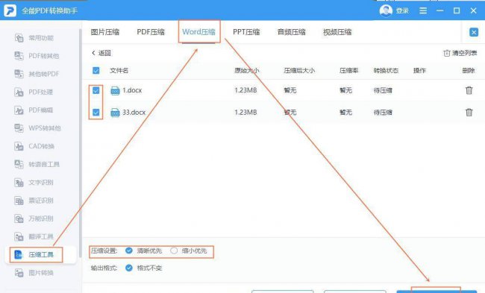This screenshot has height=293, width=485.
Task: Click the 返回 back link
Action: (x=101, y=53)
